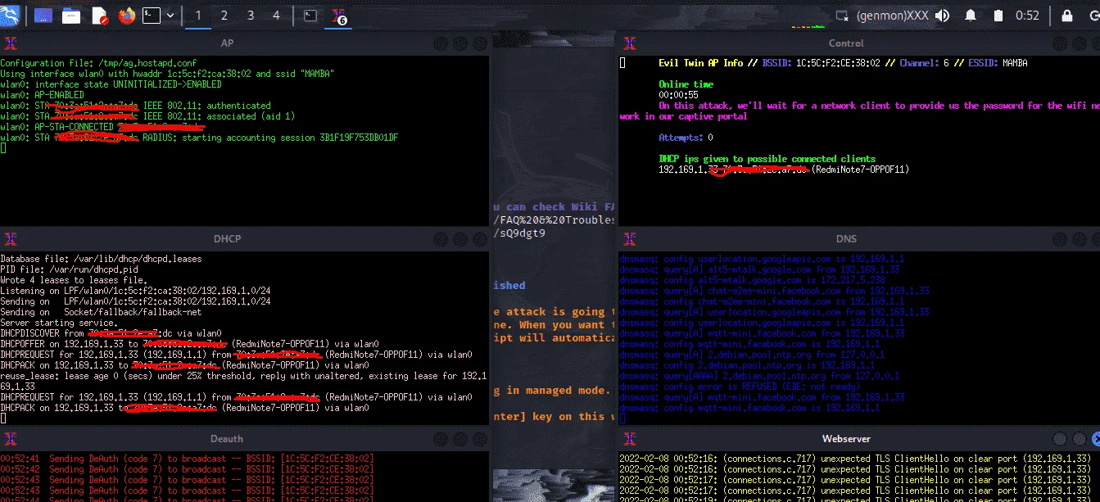This screenshot has height=502, width=1100.
Task: Focus the Deauth window title
Action: click(227, 439)
